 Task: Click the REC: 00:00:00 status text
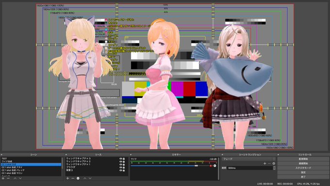pyautogui.click(x=285, y=184)
